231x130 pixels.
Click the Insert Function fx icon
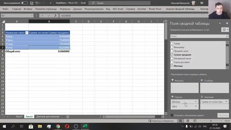(55, 16)
